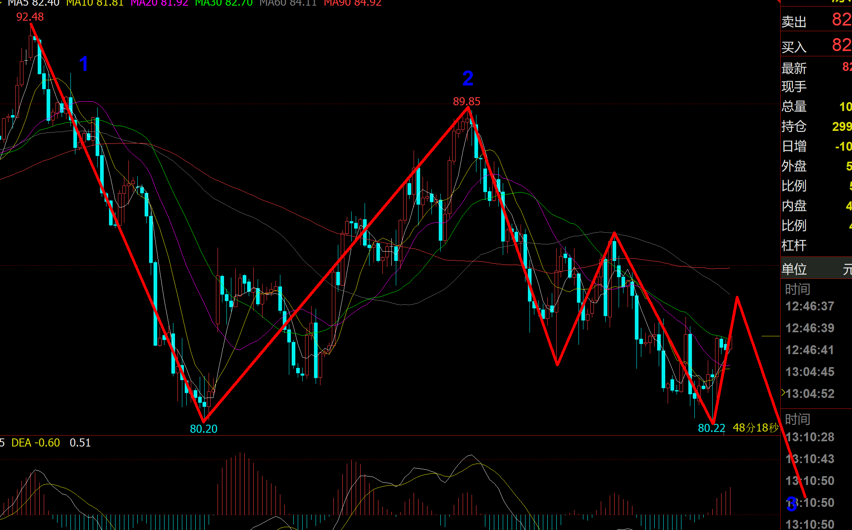Select the magenta MA20 81.92 label
852x530 pixels.
tap(159, 3)
